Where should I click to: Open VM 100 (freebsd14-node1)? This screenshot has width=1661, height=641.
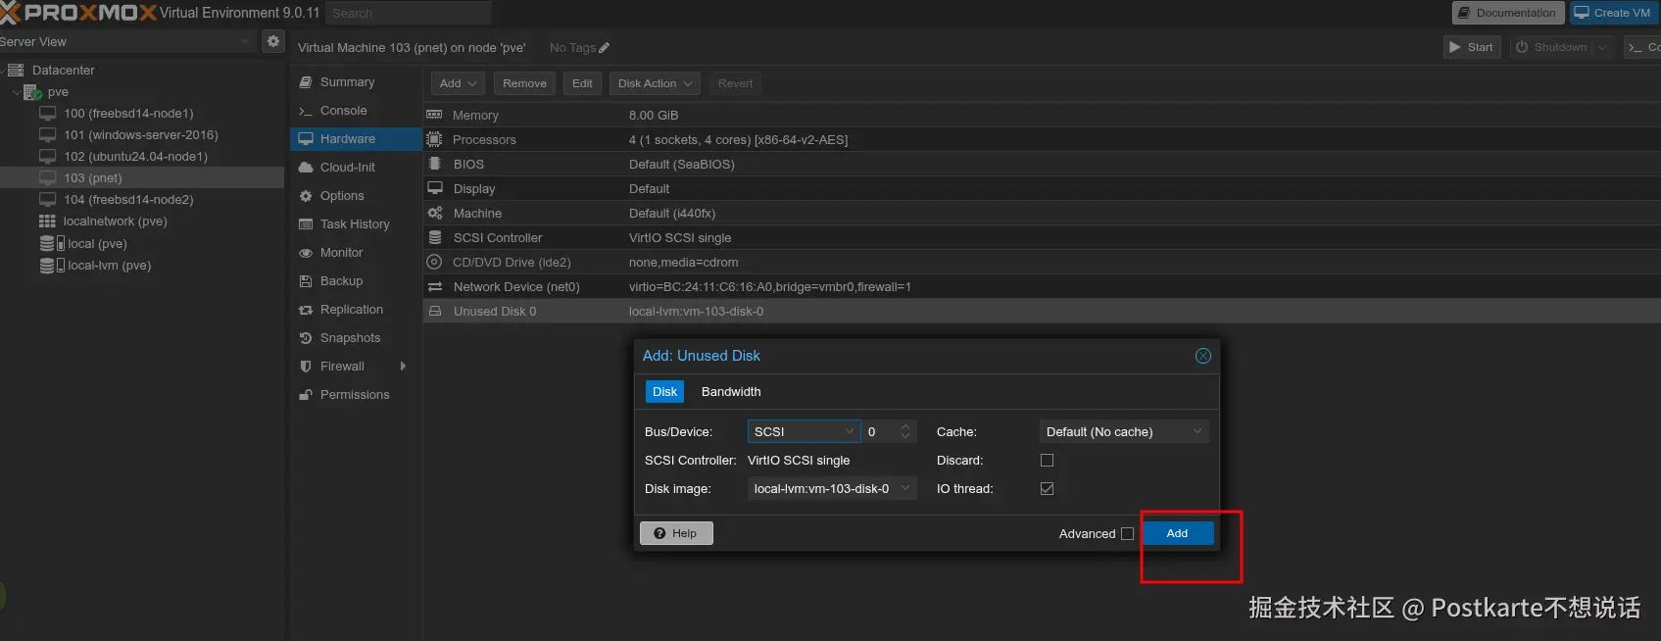128,114
